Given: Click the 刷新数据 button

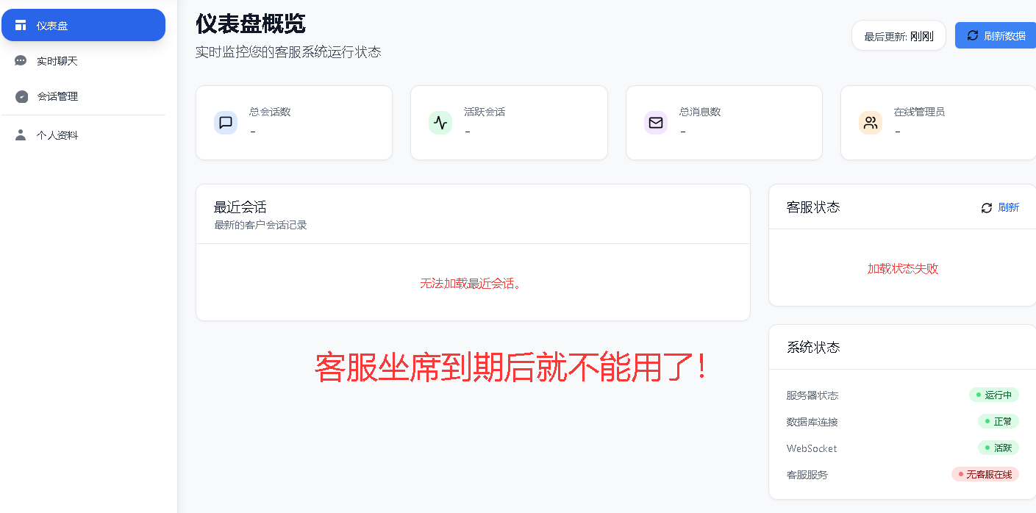Looking at the screenshot, I should [x=996, y=35].
